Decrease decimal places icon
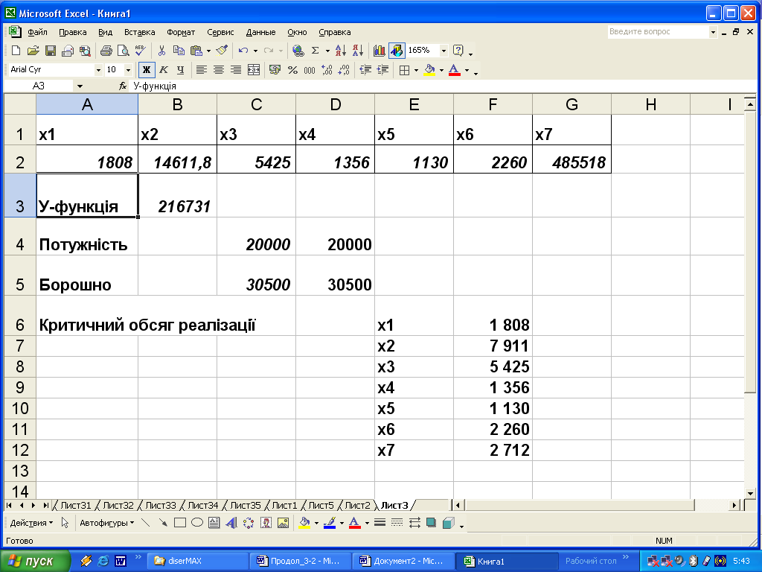Viewport: 762px width, 572px height. tap(344, 70)
